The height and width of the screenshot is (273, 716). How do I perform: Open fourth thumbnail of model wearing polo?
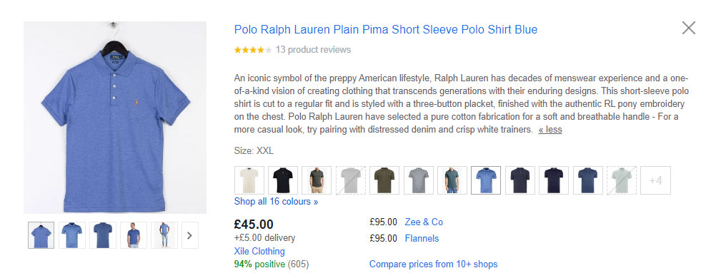(x=134, y=235)
